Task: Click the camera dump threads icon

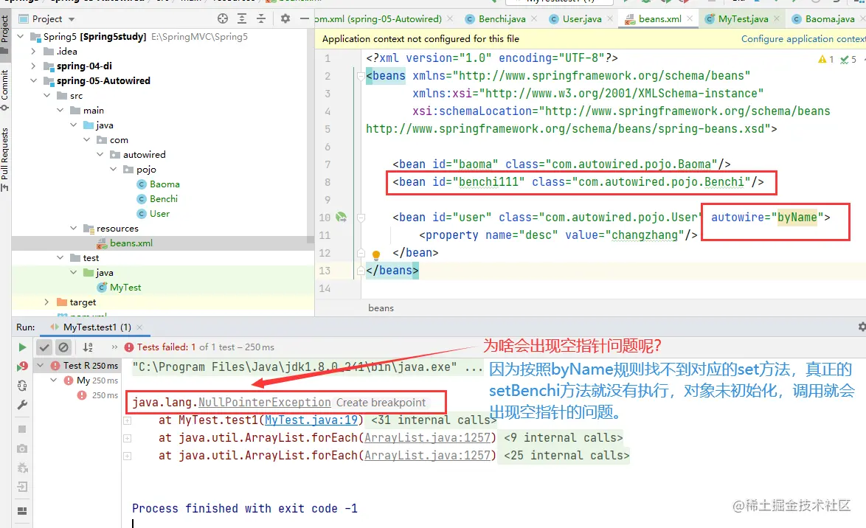Action: [22, 448]
